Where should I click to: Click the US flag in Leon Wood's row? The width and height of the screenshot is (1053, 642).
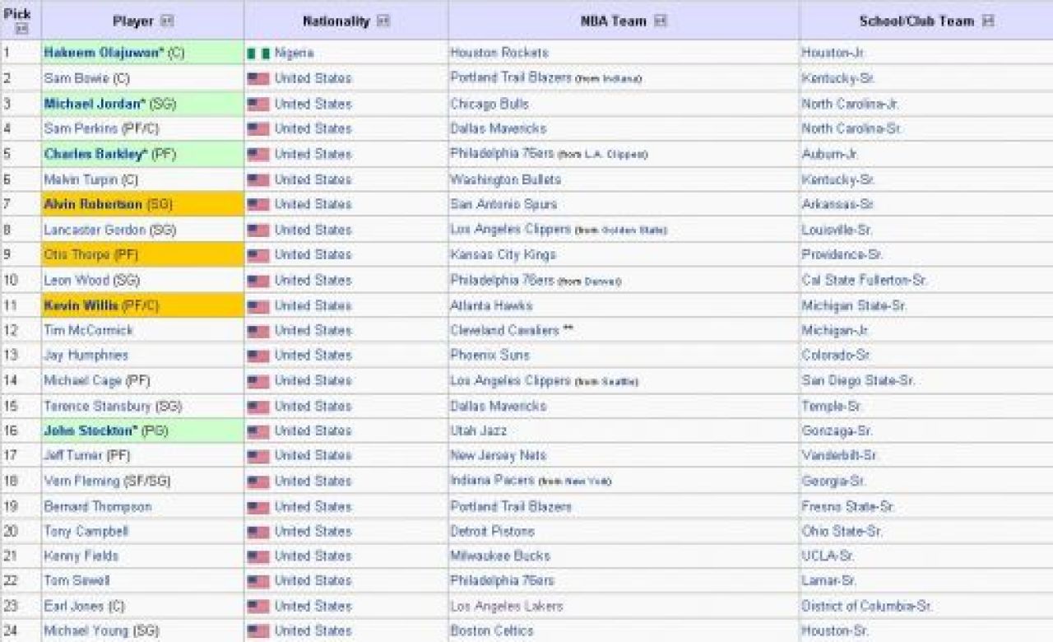pos(258,281)
